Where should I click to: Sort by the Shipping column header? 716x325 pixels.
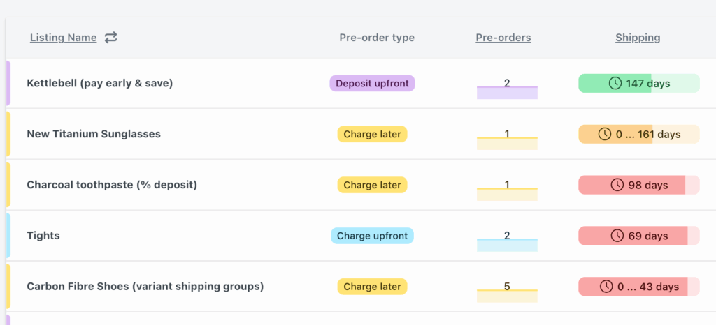637,38
